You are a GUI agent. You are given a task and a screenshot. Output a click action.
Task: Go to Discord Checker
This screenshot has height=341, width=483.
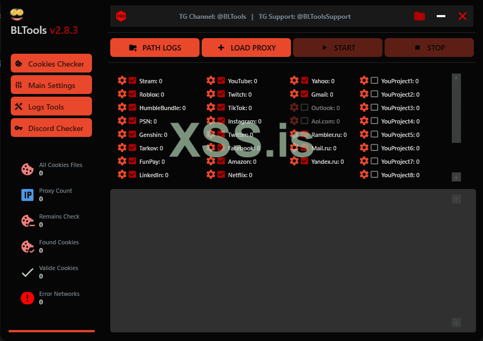51,128
